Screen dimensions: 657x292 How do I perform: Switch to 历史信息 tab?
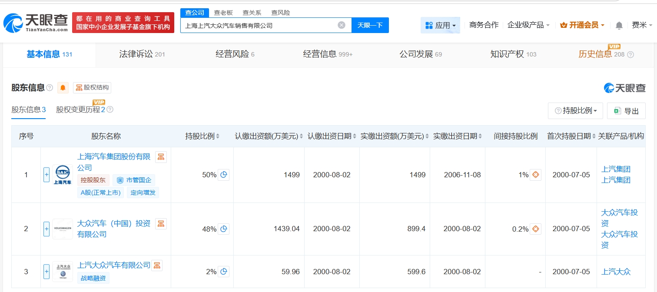pyautogui.click(x=601, y=54)
